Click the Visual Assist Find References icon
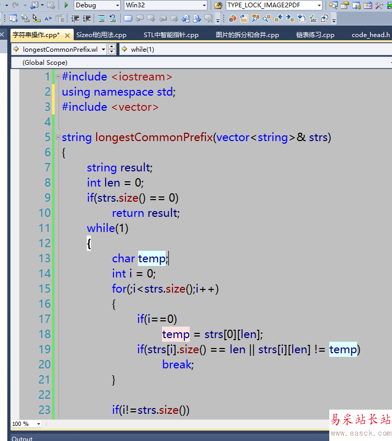Screen dimensions: 392x441 [x=267, y=19]
